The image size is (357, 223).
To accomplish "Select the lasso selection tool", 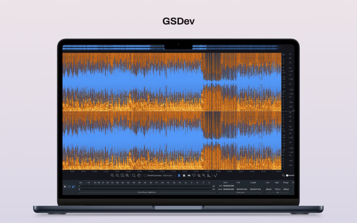I will (194, 175).
